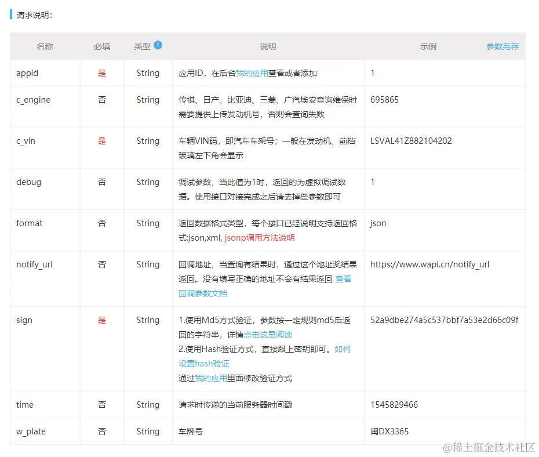Click example plate 闽DX3365
The width and height of the screenshot is (539, 457).
tap(389, 431)
